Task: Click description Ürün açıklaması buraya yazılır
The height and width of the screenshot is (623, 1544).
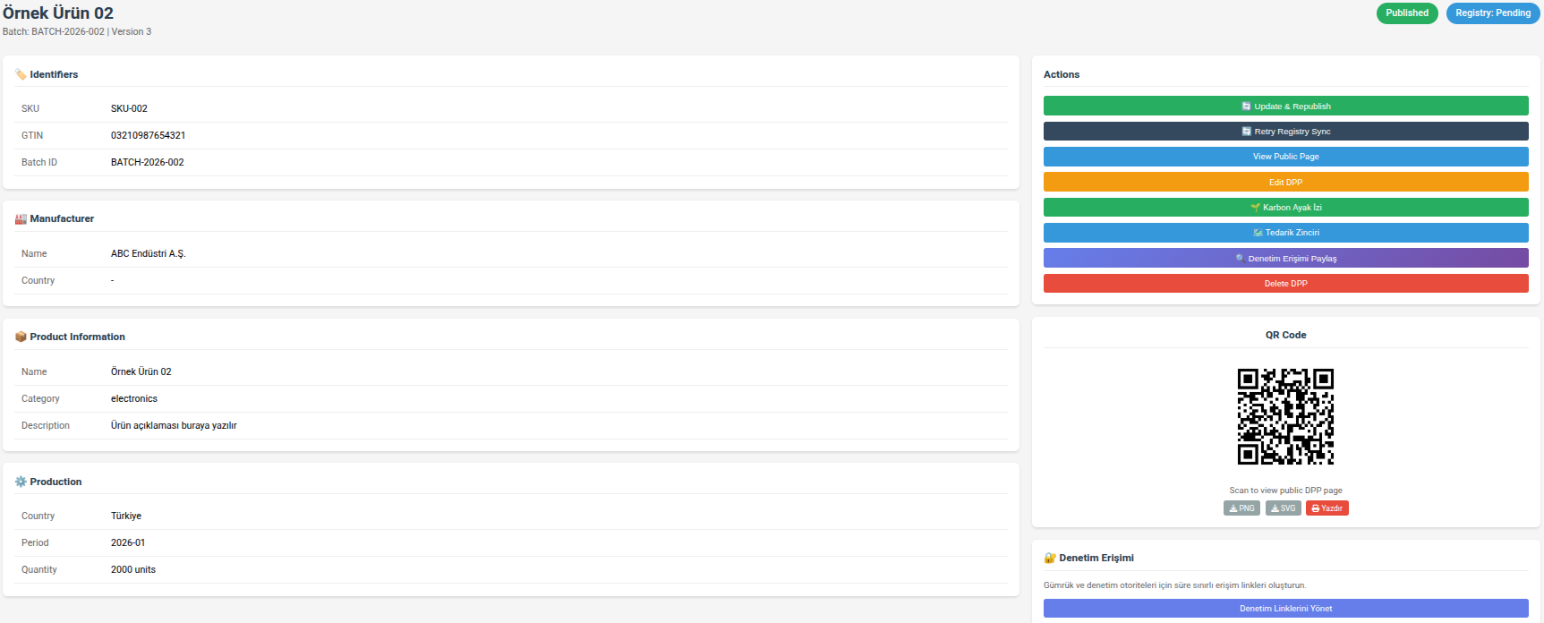Action: (x=174, y=425)
